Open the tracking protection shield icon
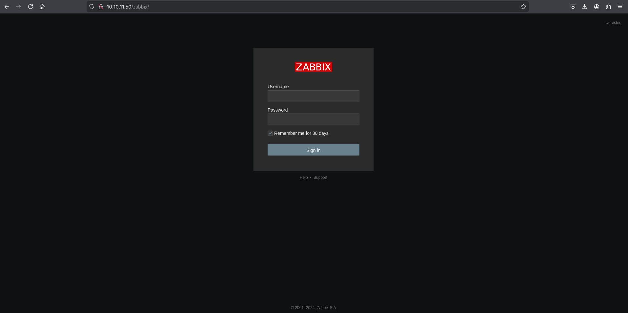This screenshot has width=628, height=313. coord(92,7)
